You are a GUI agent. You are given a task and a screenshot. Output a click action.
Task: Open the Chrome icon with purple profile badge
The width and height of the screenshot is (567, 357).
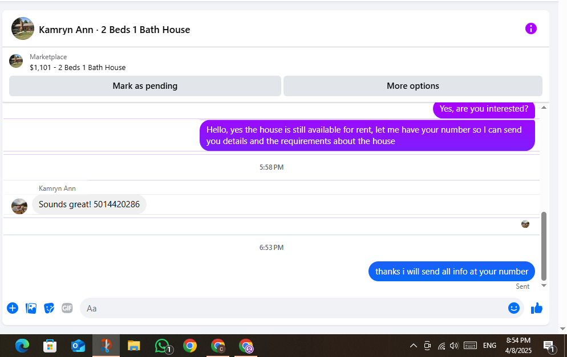[x=246, y=346]
